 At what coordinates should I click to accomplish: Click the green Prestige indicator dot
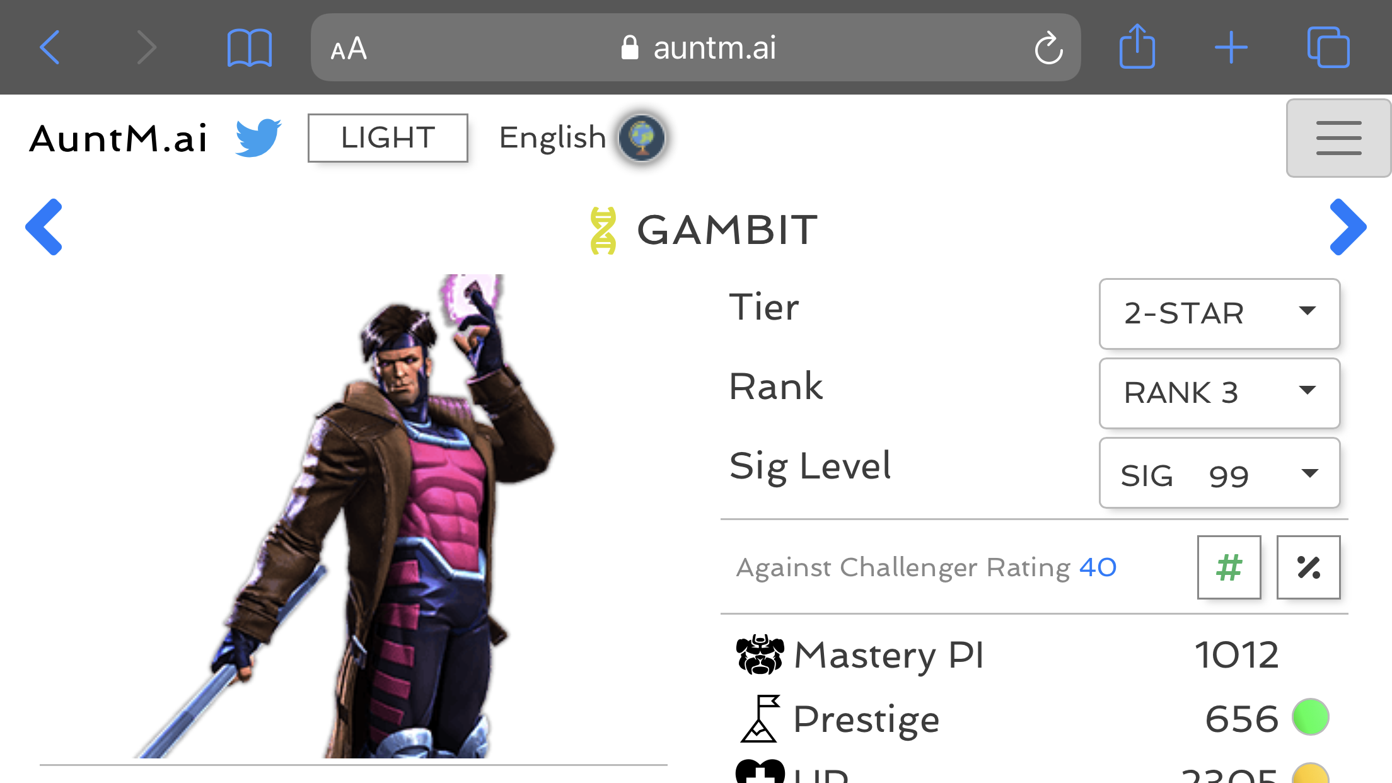point(1310,717)
